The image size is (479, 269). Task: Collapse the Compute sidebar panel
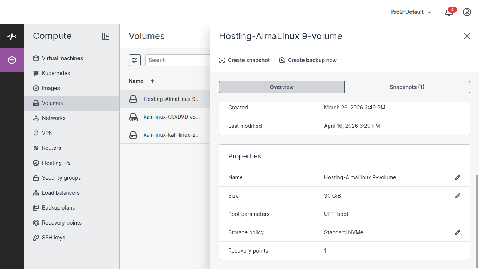(x=106, y=36)
